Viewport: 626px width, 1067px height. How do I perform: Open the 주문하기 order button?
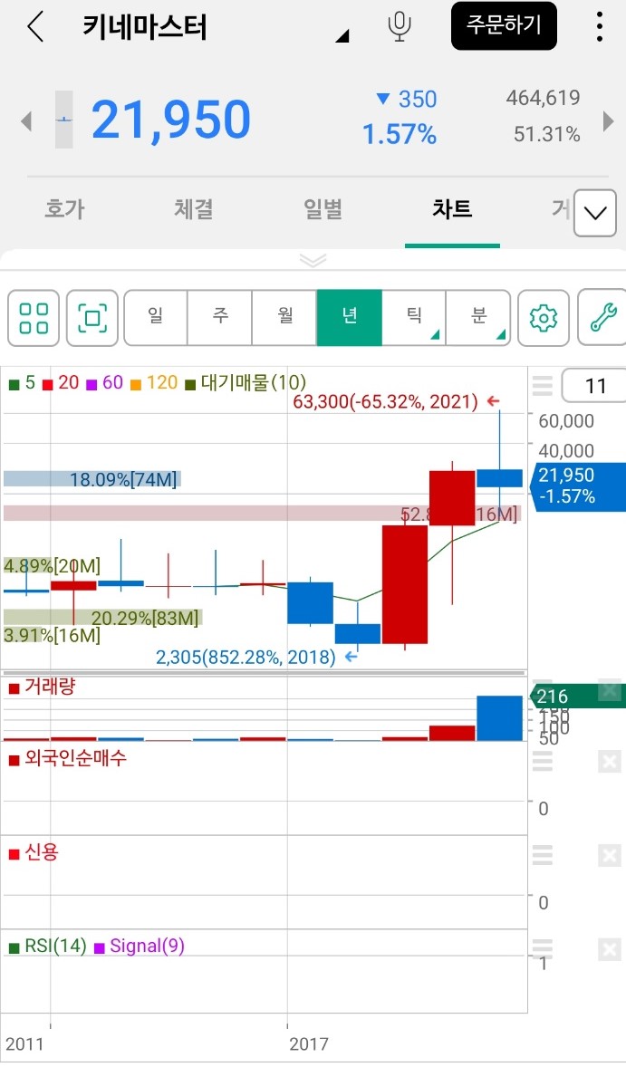click(x=504, y=26)
